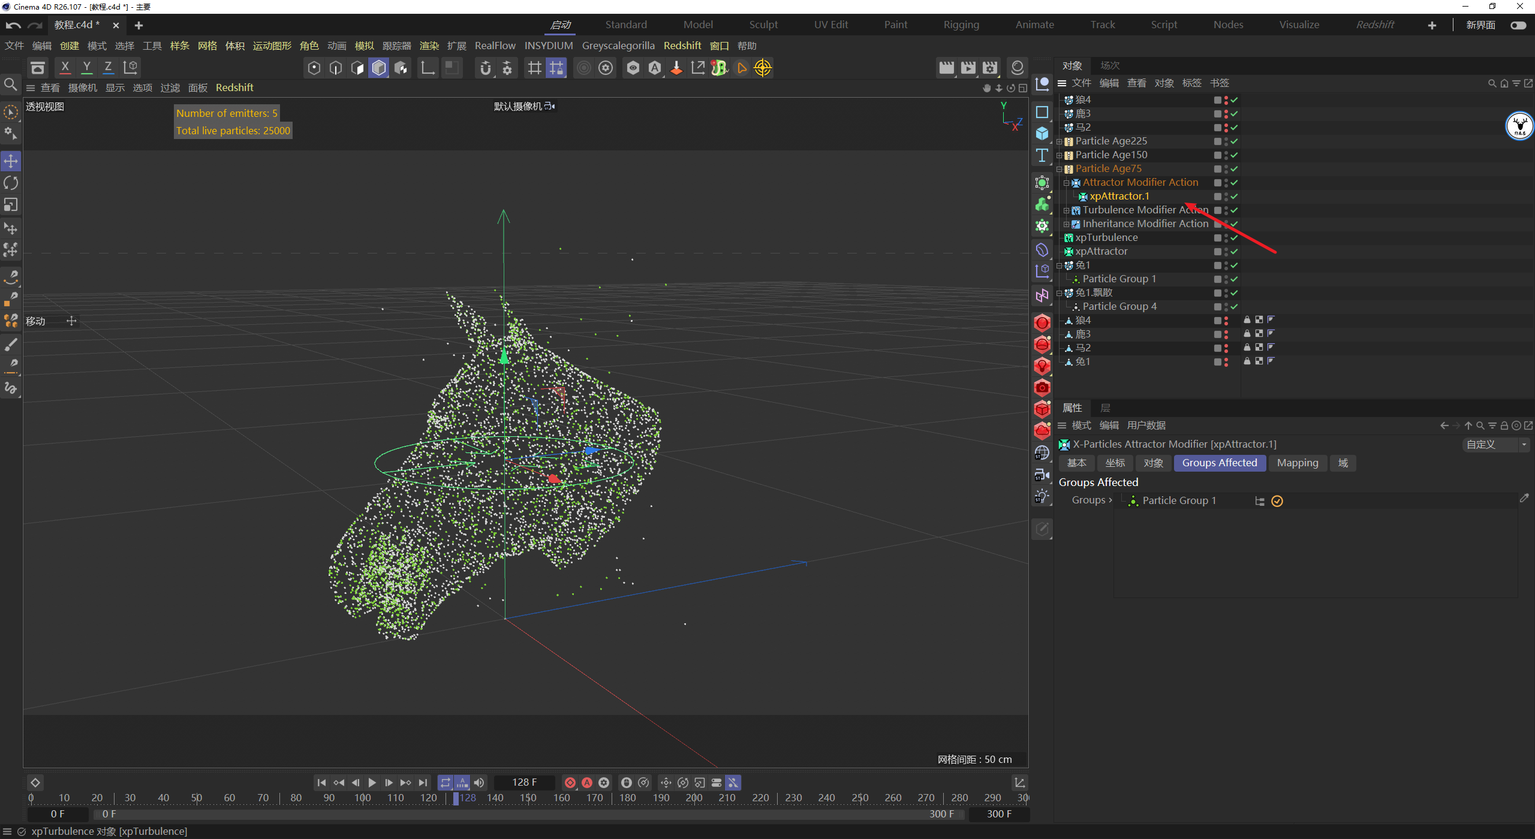
Task: Switch to the Mapping tab
Action: click(1297, 463)
